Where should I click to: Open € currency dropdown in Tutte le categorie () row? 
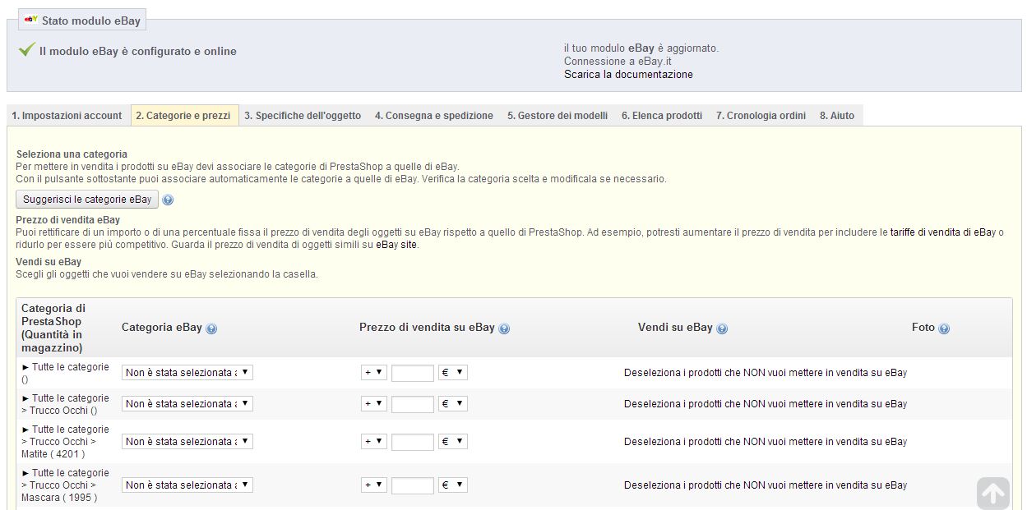point(453,373)
